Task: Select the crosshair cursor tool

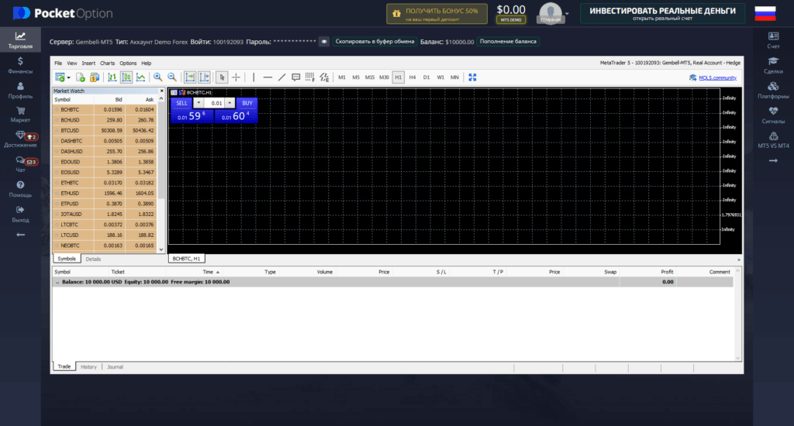Action: pos(236,77)
